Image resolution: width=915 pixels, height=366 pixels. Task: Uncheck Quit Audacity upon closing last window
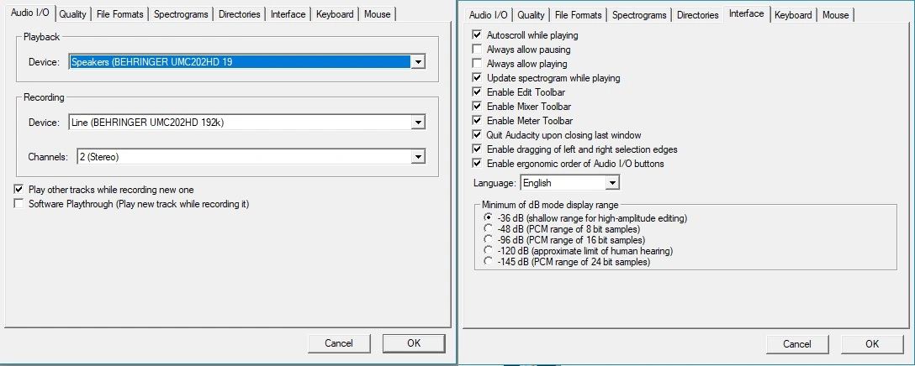[x=478, y=135]
